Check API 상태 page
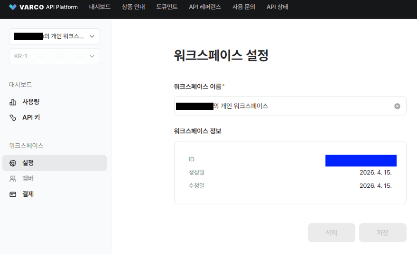The width and height of the screenshot is (417, 254). [x=277, y=7]
